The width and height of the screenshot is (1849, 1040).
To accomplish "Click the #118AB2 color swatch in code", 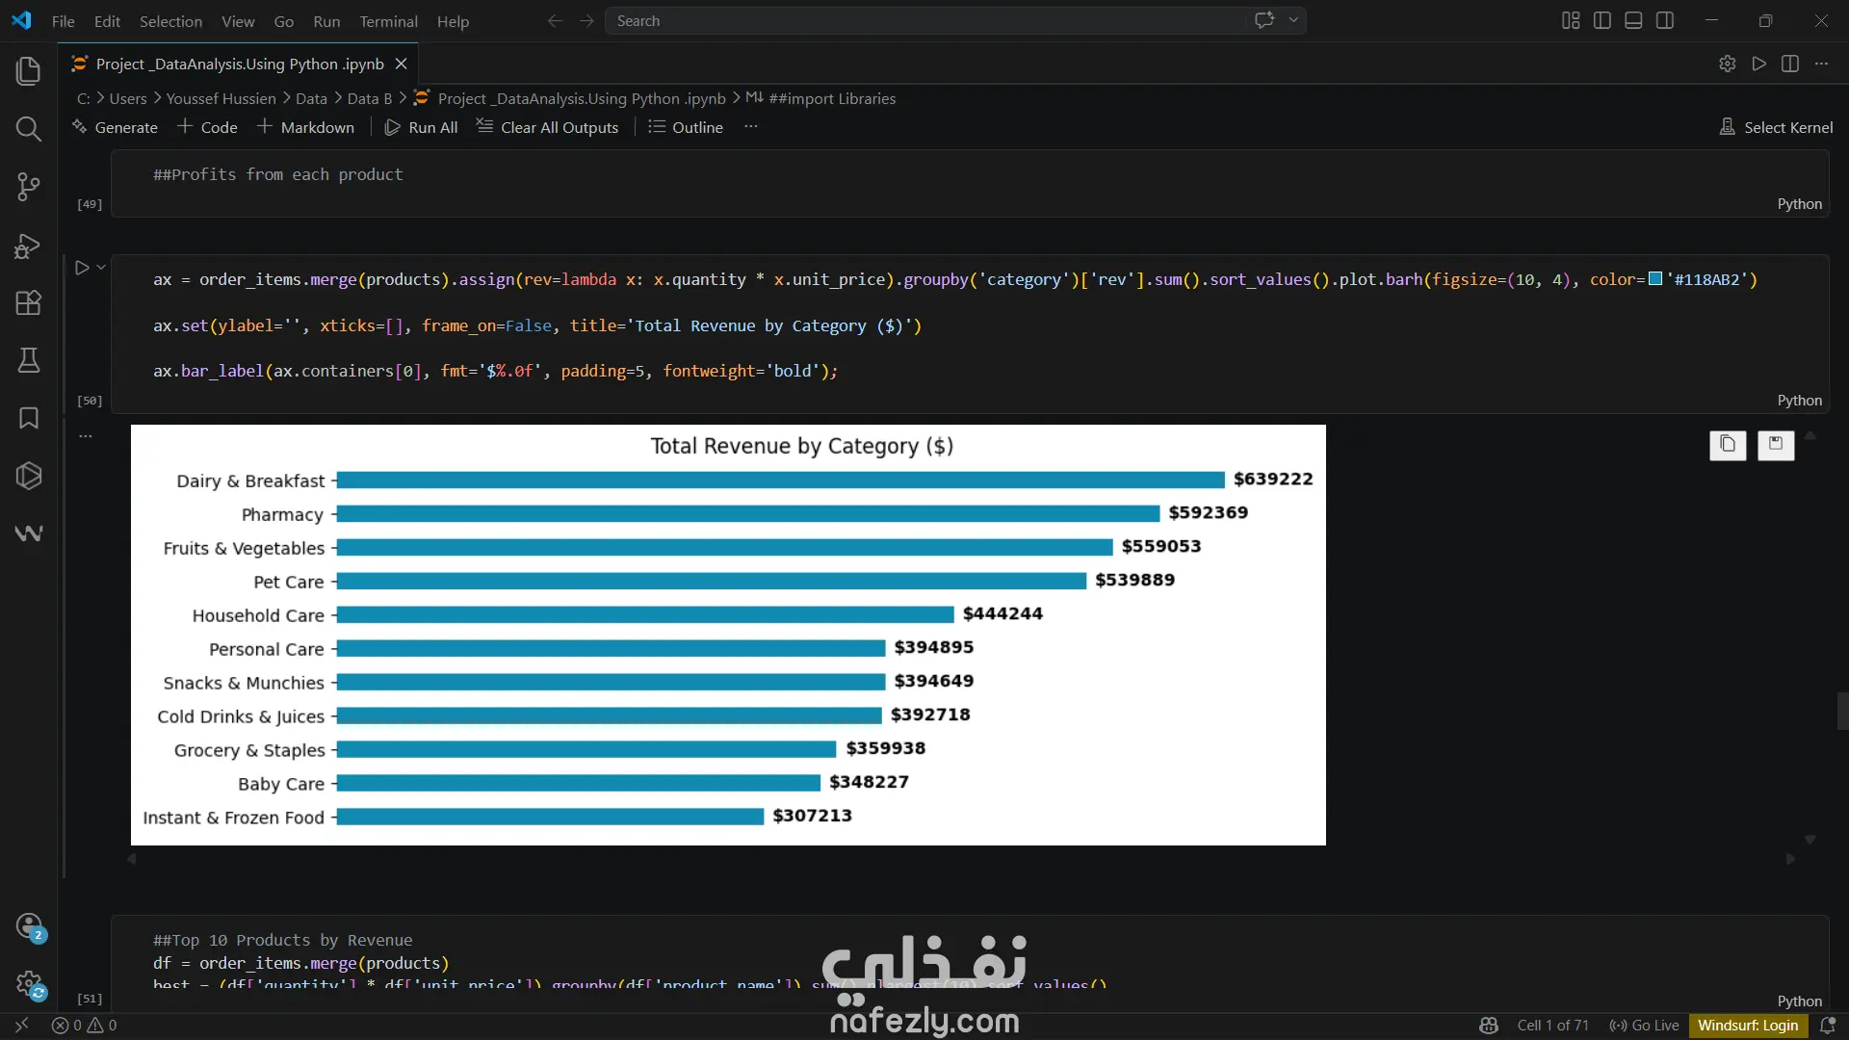I will [1655, 279].
